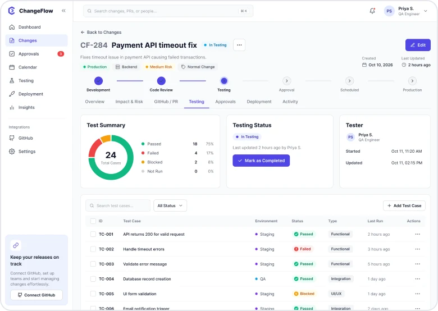Check the TC-001 row checkbox
The width and height of the screenshot is (438, 311).
93,234
